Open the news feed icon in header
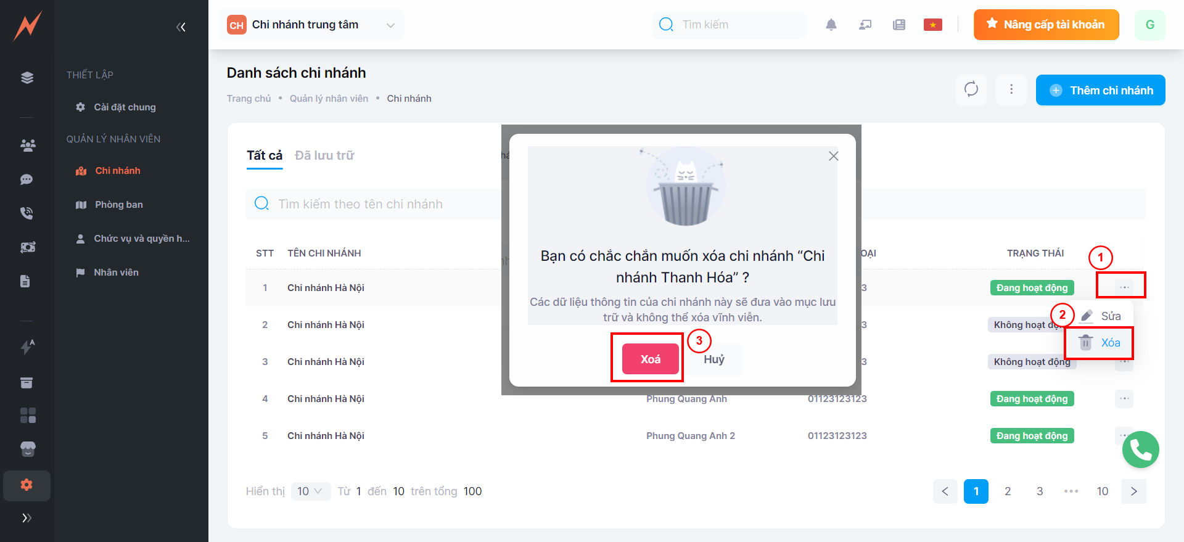The height and width of the screenshot is (542, 1184). (x=899, y=25)
